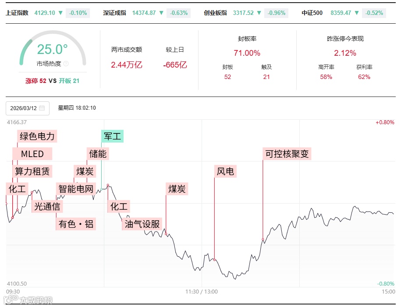This screenshot has width=401, height=308.
Task: Click the down arrow beside 深证成指 value
Action: (x=161, y=13)
